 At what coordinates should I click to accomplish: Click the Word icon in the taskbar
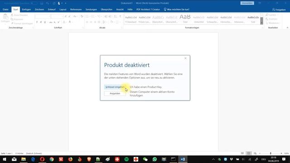point(183,159)
